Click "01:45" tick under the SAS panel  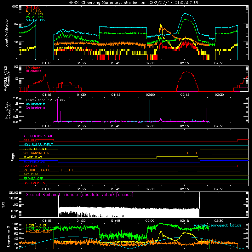(116, 221)
